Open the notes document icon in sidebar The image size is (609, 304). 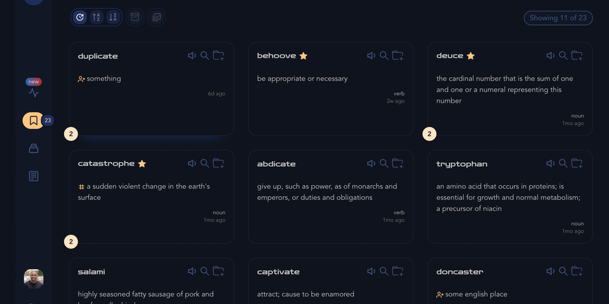(x=34, y=176)
